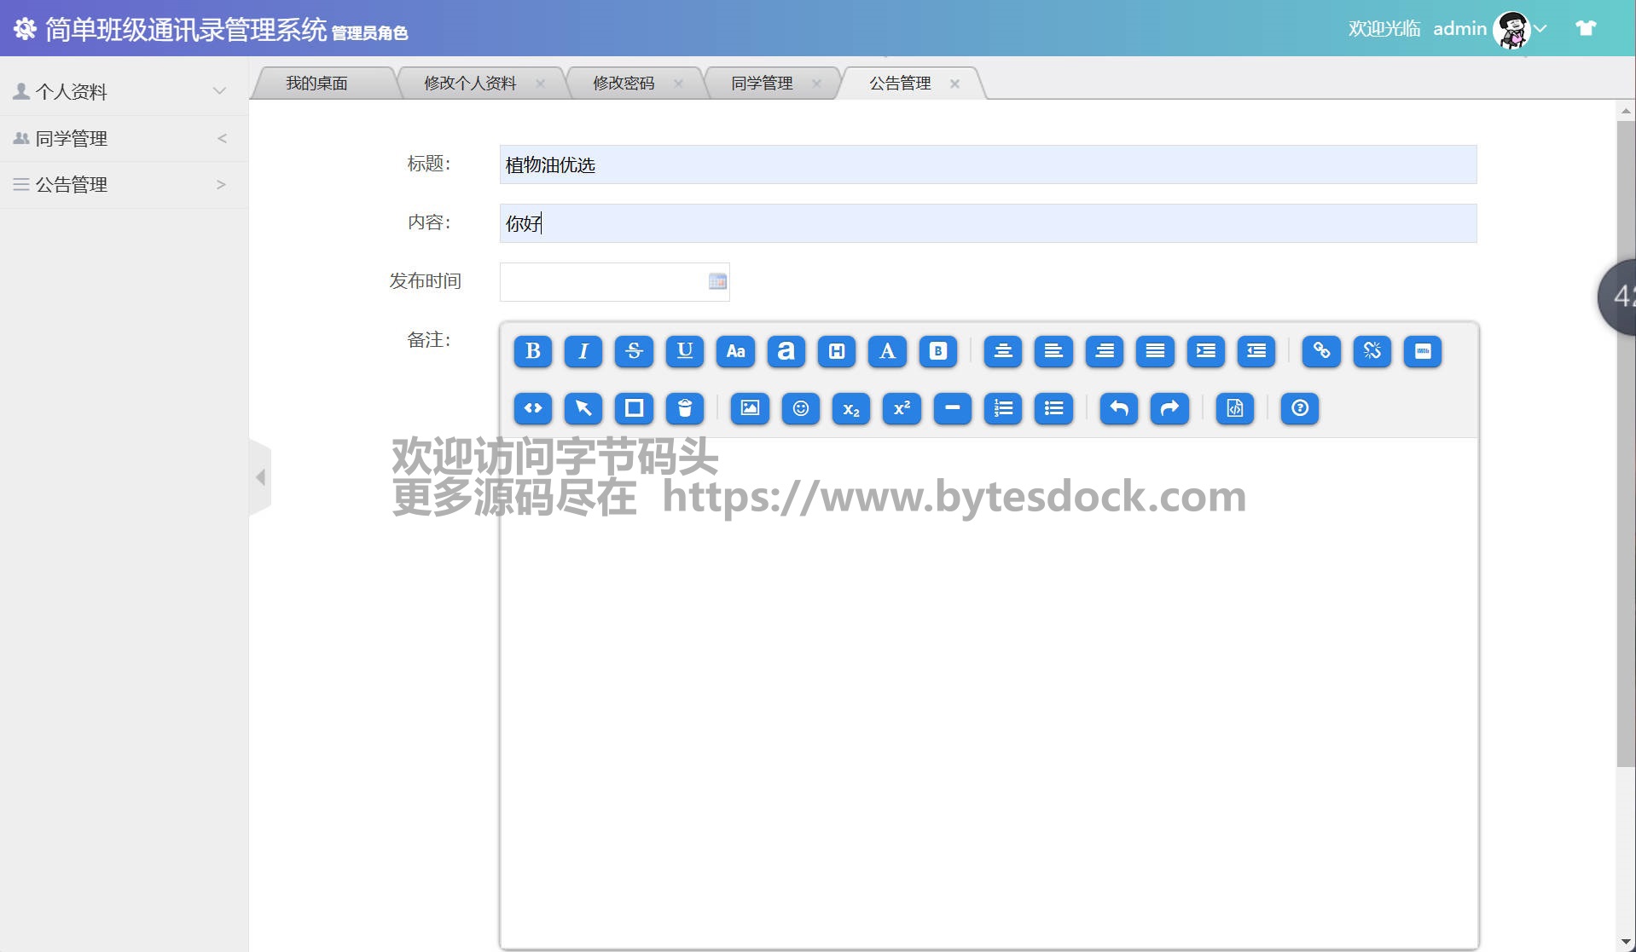The width and height of the screenshot is (1636, 952).
Task: Apply strikethrough formatting
Action: point(634,351)
